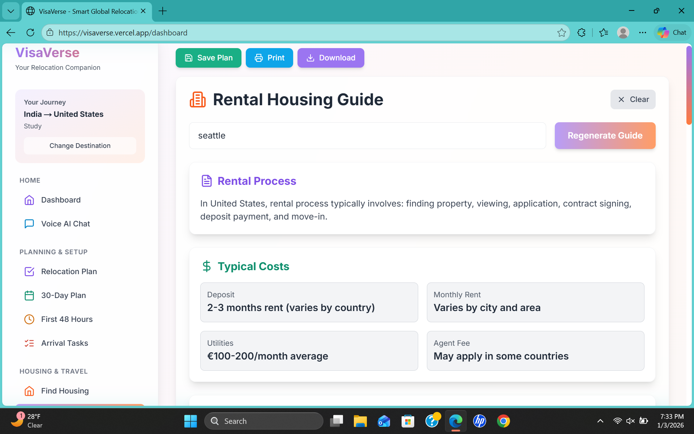Screen dimensions: 694x434
Task: Show hidden system tray icons
Action: [600, 421]
